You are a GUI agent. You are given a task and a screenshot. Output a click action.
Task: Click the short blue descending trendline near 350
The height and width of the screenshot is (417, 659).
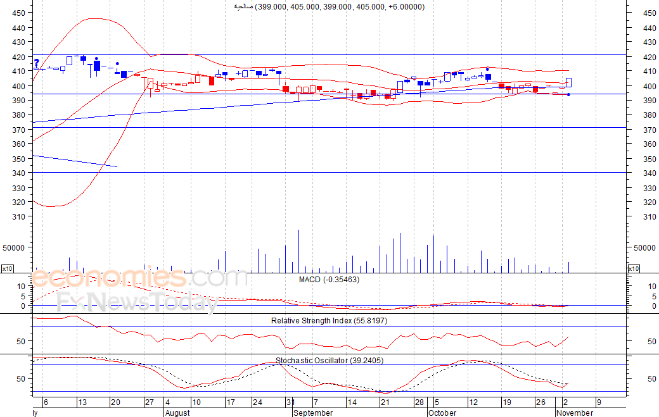pyautogui.click(x=75, y=161)
